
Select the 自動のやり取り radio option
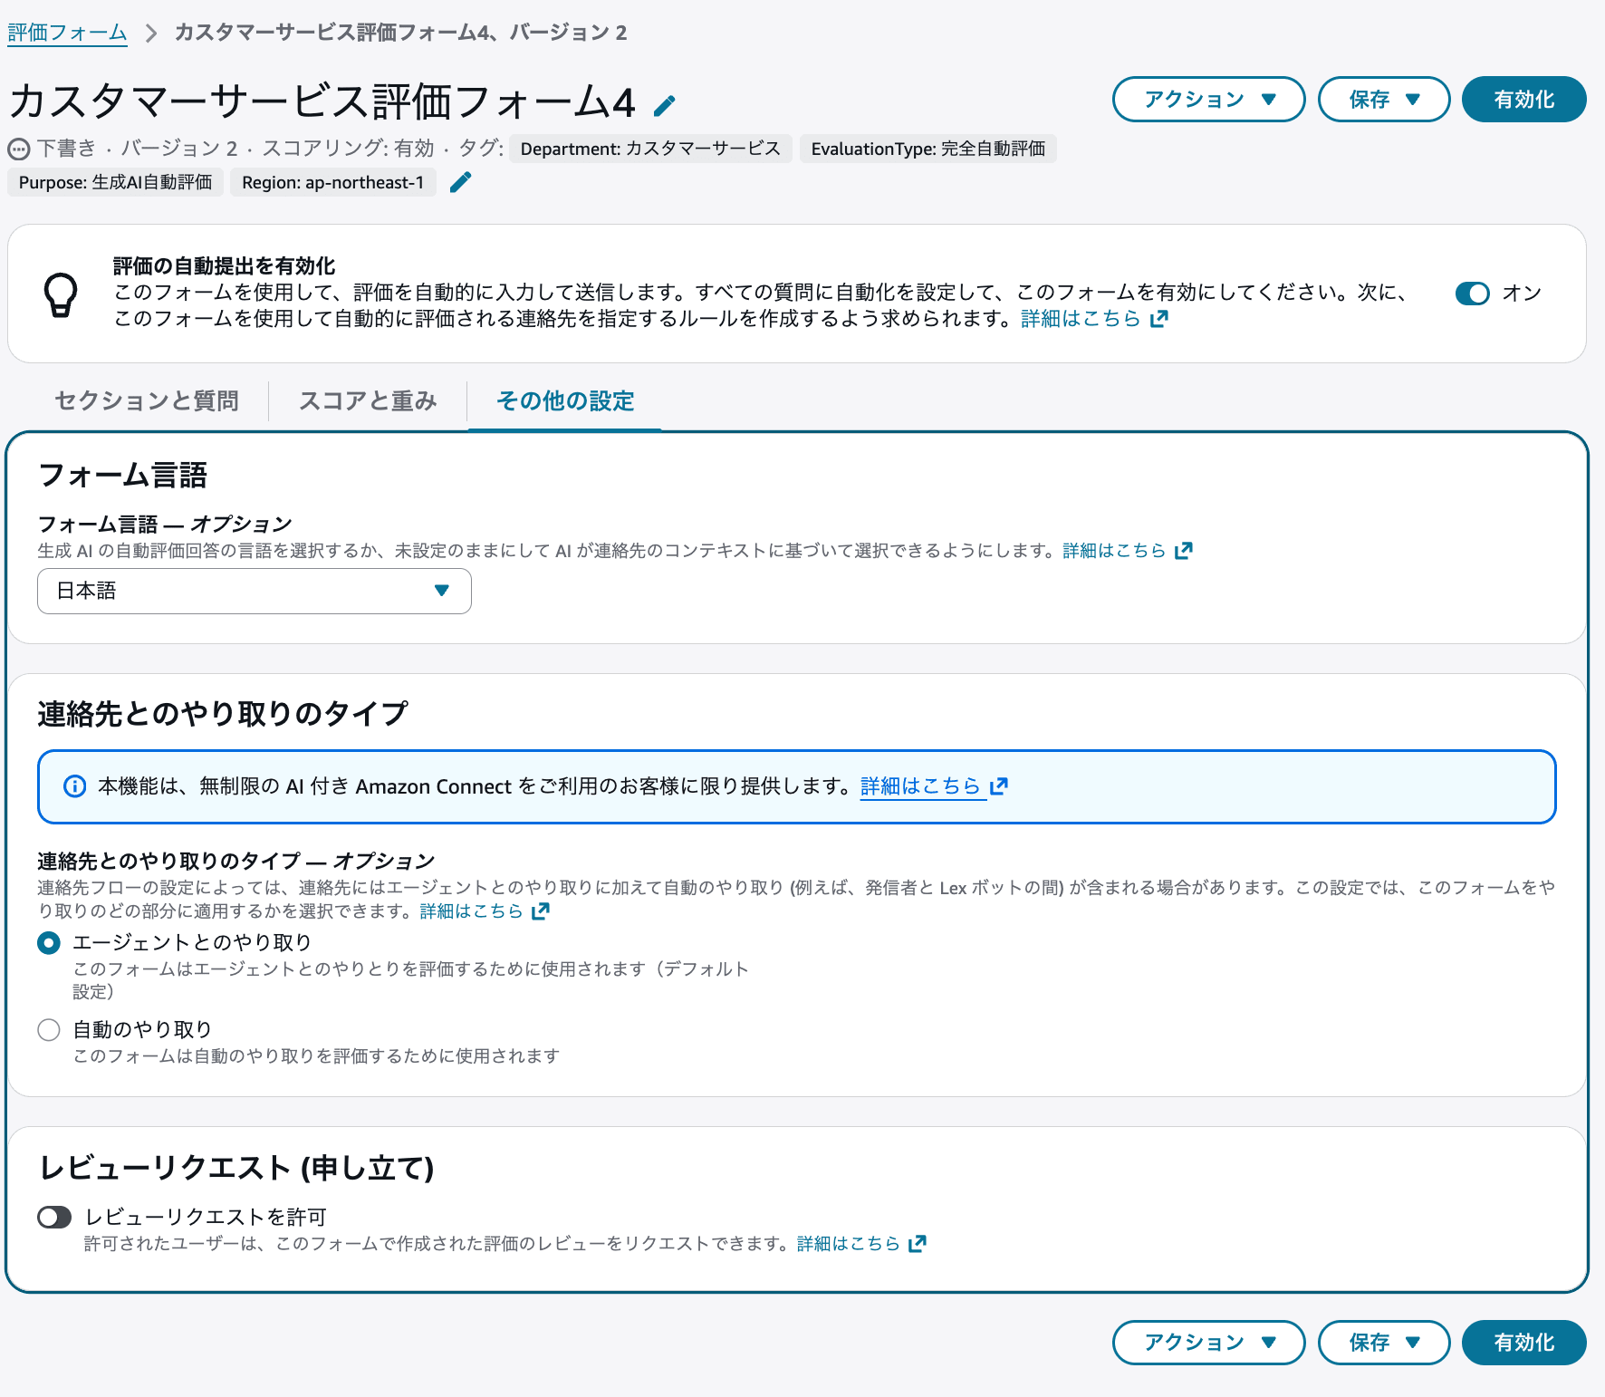point(49,1029)
